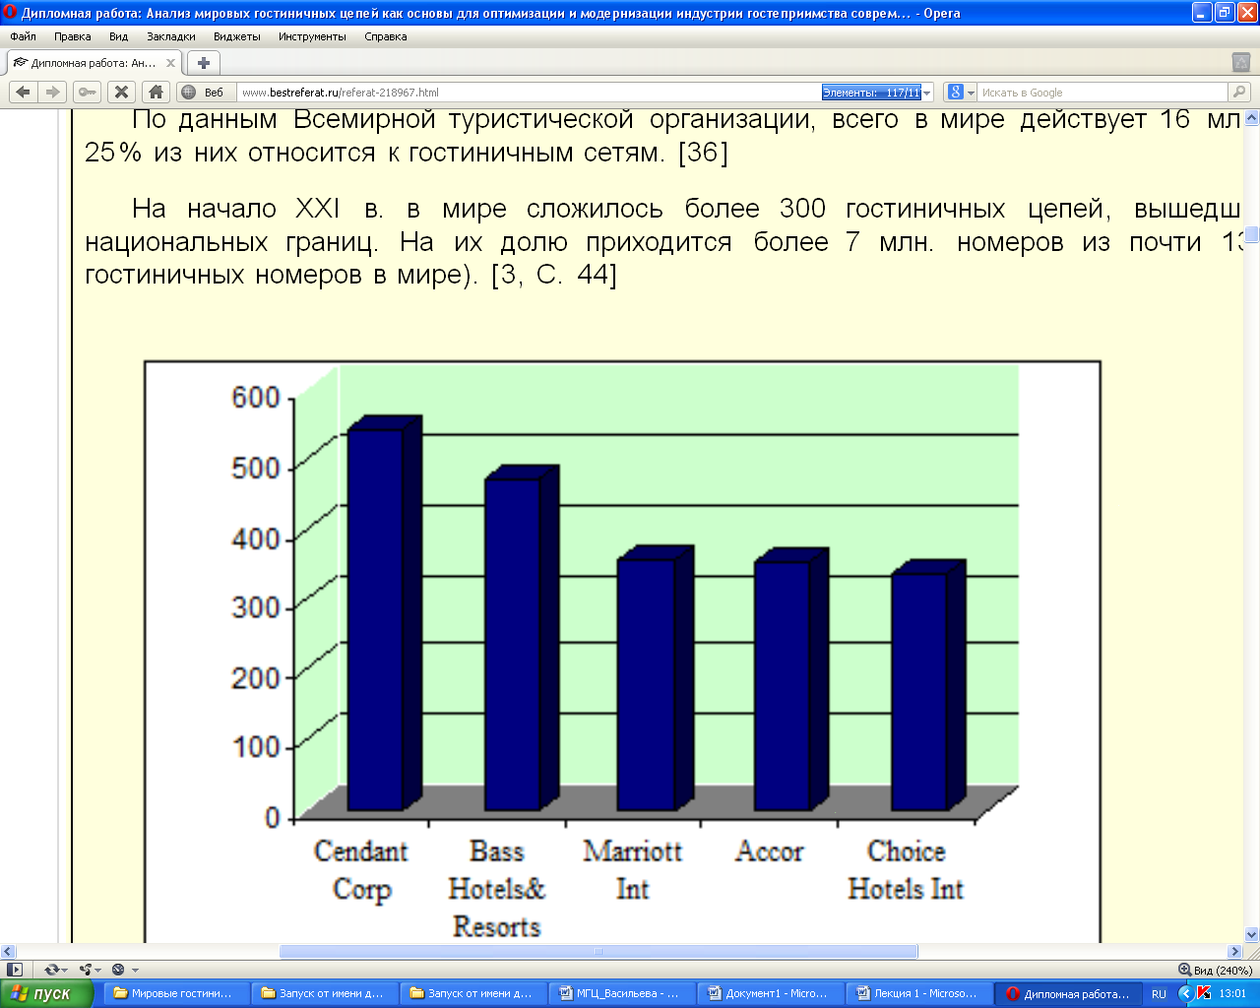1260x1008 pixels.
Task: Go back with the Back arrow button
Action: 24,92
